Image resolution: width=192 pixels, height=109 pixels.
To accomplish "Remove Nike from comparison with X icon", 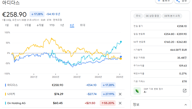I will 120,94.
